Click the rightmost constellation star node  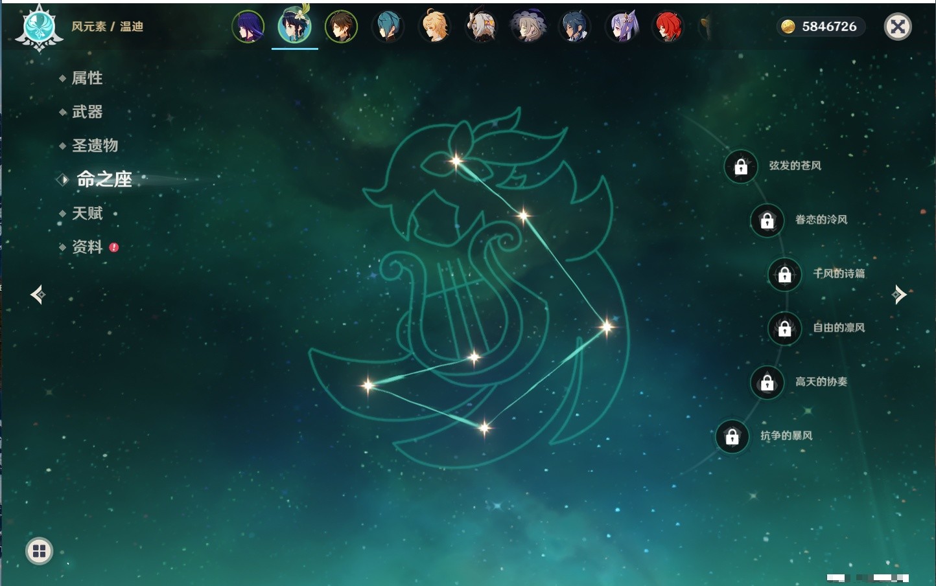pyautogui.click(x=607, y=327)
